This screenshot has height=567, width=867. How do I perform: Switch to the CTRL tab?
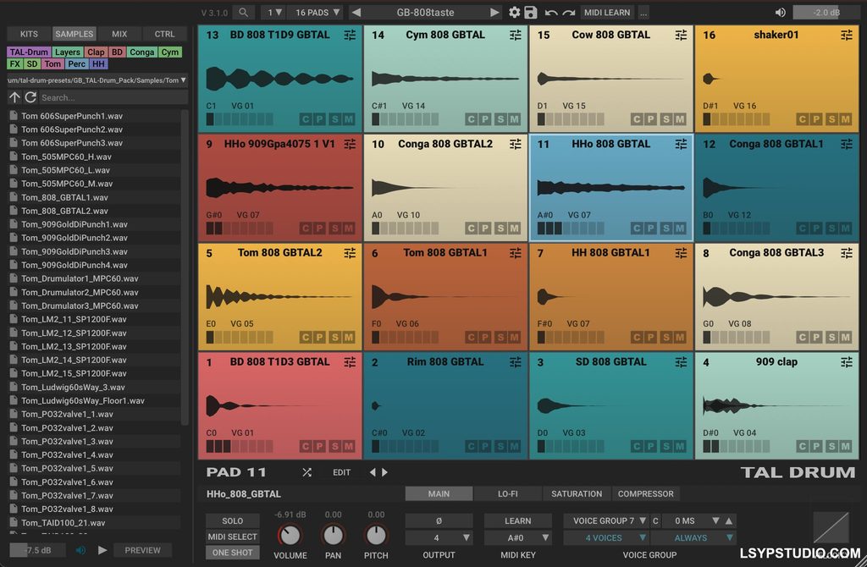pos(164,34)
